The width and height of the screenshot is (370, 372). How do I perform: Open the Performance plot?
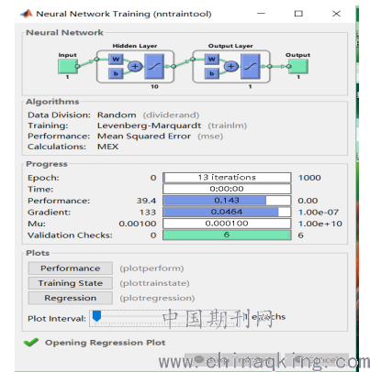click(x=71, y=268)
